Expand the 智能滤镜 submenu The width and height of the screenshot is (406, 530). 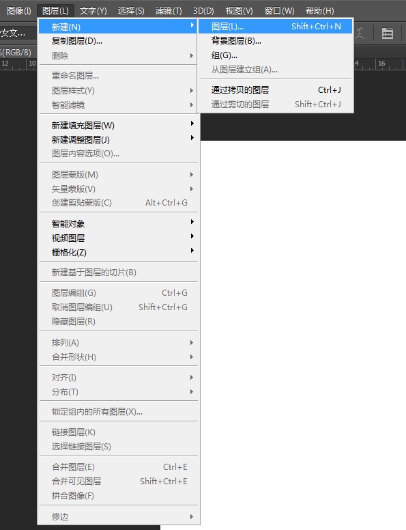(x=118, y=104)
